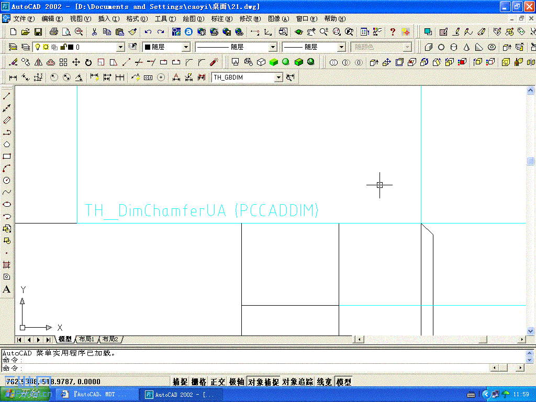536x402 pixels.
Task: Open the 标注(N) menu
Action: 221,19
